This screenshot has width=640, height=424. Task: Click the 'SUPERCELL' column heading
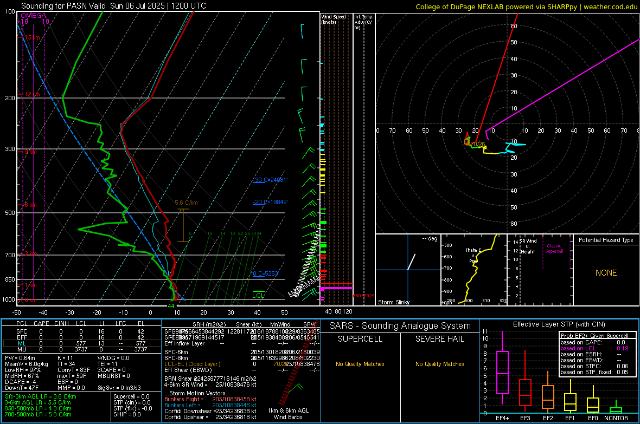click(x=360, y=339)
